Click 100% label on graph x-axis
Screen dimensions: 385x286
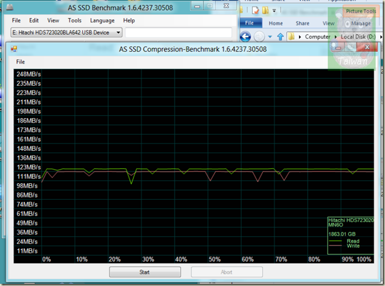pos(364,259)
